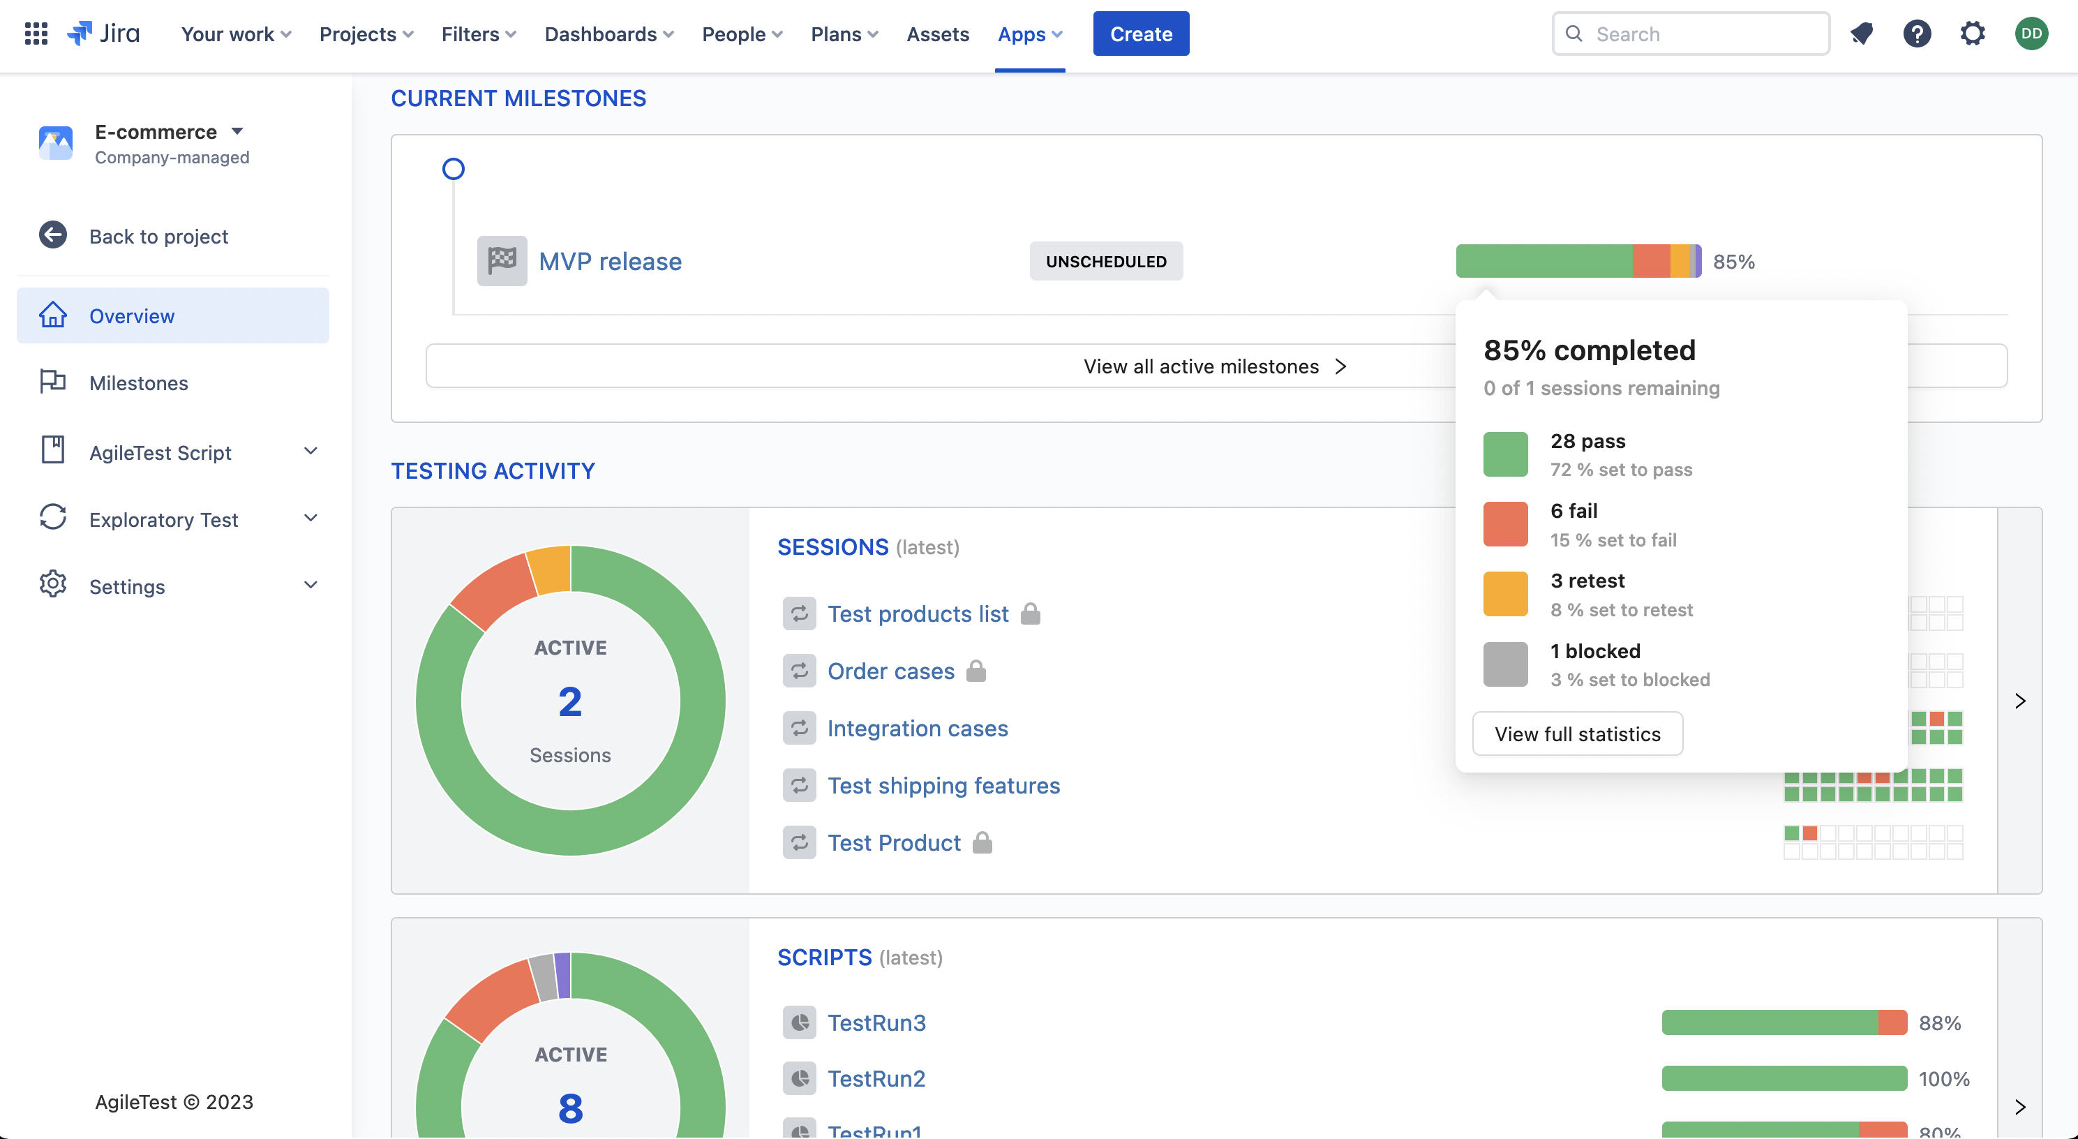Viewport: 2078px width, 1139px height.
Task: Open Exploratory Test in the sidebar
Action: click(x=172, y=519)
